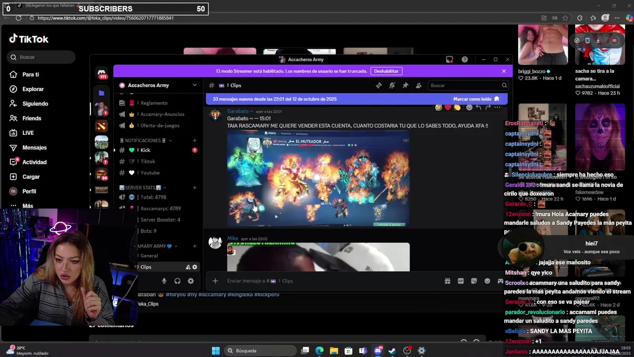Image resolution: width=634 pixels, height=357 pixels.
Task: Open Discord help question mark icon
Action: [x=465, y=59]
